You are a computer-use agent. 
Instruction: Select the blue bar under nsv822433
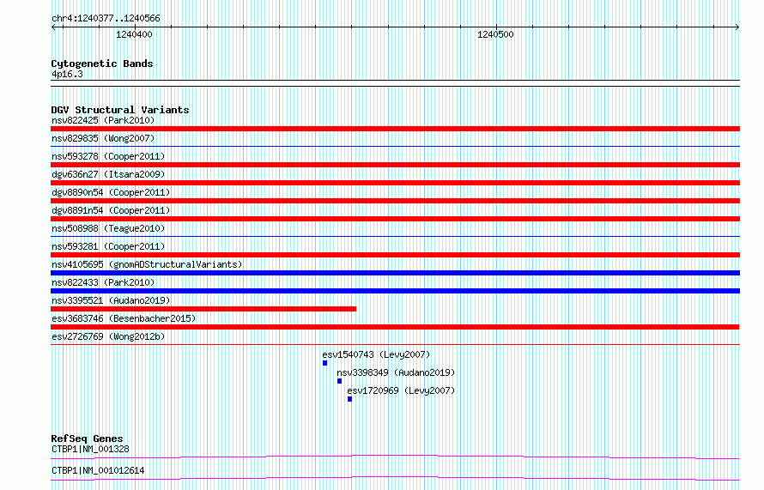[x=395, y=291]
